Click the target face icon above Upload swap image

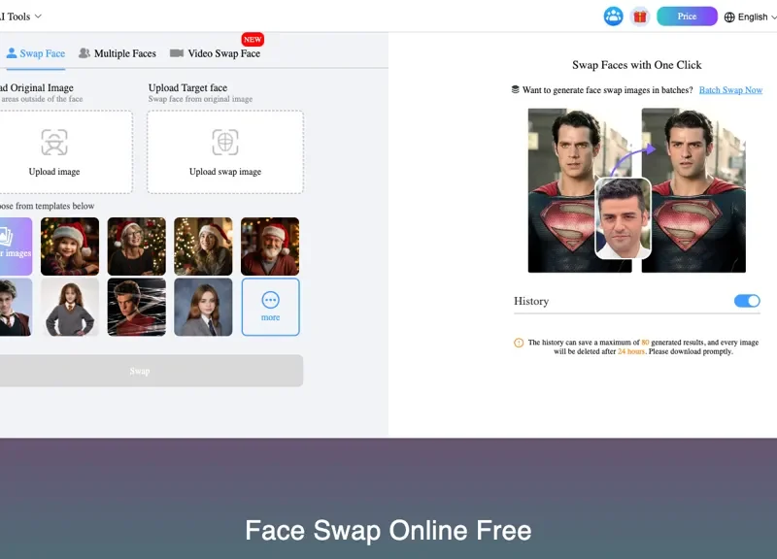(x=225, y=143)
